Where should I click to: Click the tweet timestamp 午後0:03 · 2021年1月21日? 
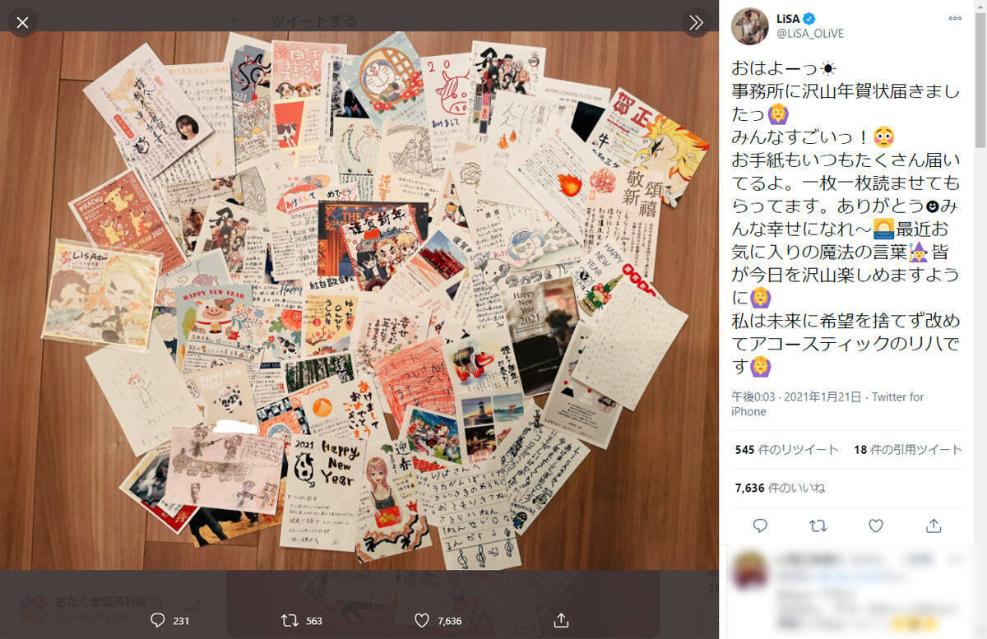coord(798,397)
